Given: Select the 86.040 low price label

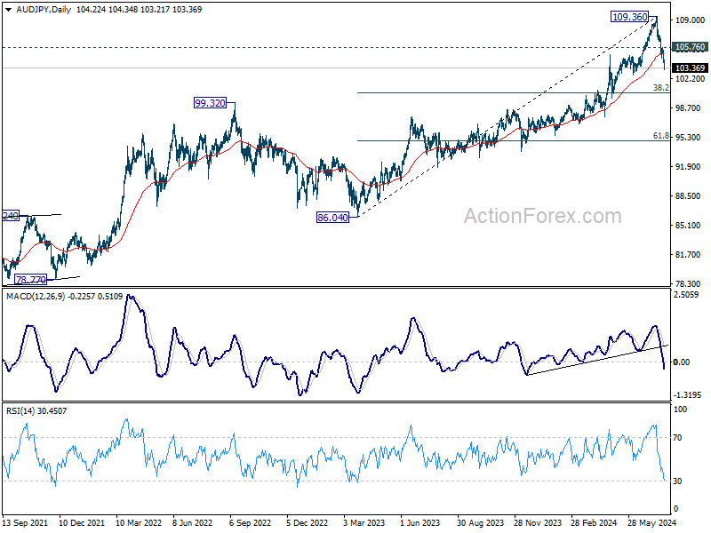Looking at the screenshot, I should [x=332, y=218].
